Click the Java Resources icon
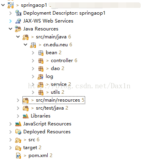151x163 pixels. [x=18, y=29]
